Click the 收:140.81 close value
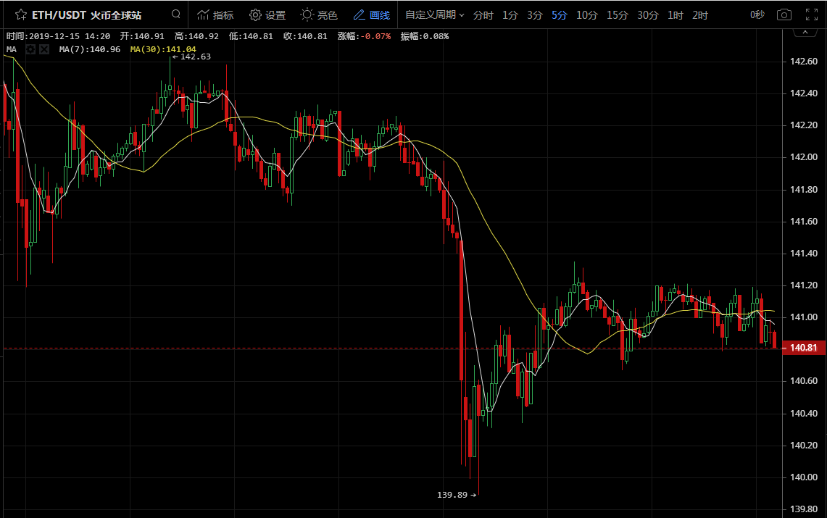 (x=305, y=36)
